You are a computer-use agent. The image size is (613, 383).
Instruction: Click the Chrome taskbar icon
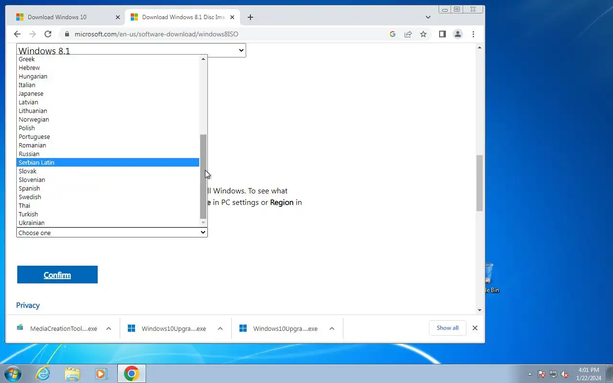pos(131,373)
